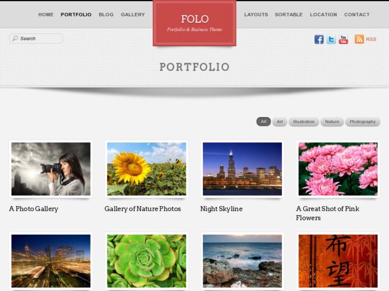This screenshot has width=389, height=291.
Task: Filter portfolio by Nature
Action: click(332, 121)
